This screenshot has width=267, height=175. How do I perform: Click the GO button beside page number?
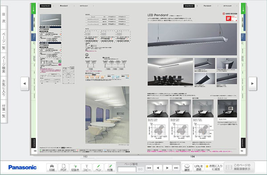(x=140, y=169)
